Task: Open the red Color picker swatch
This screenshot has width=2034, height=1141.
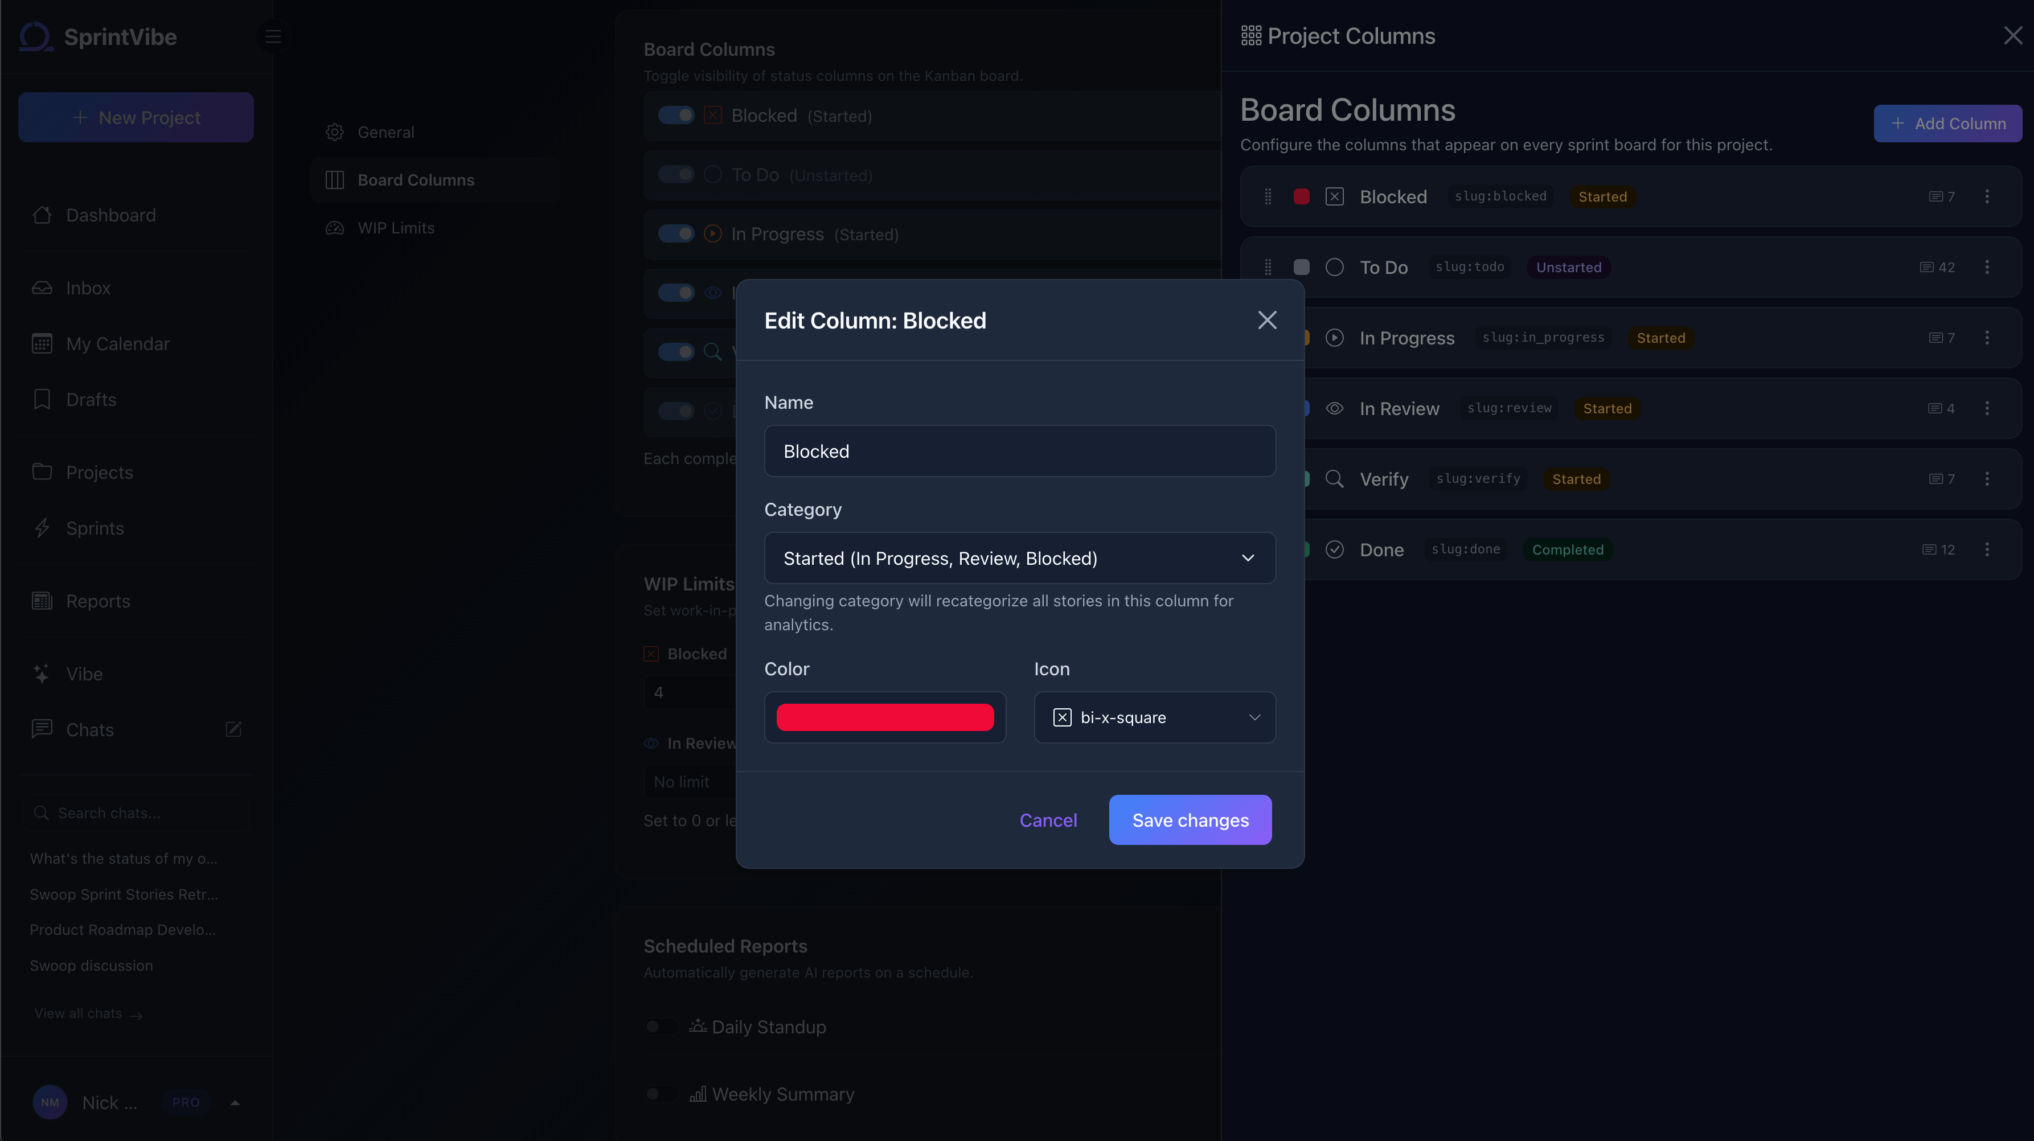Action: (x=884, y=717)
